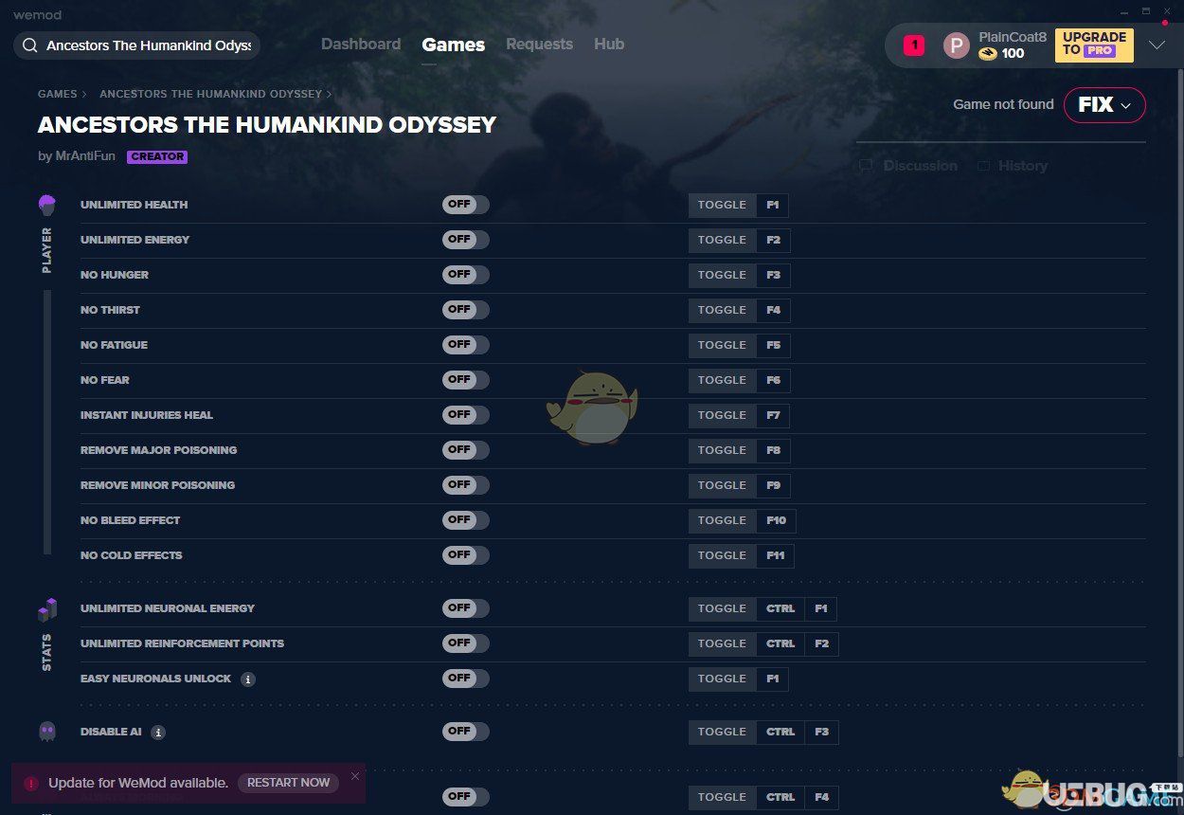1184x815 pixels.
Task: Click the gold coins points icon
Action: (x=988, y=54)
